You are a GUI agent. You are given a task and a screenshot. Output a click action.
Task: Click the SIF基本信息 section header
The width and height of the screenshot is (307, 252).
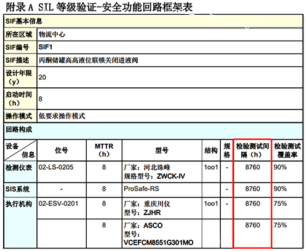[153, 21]
